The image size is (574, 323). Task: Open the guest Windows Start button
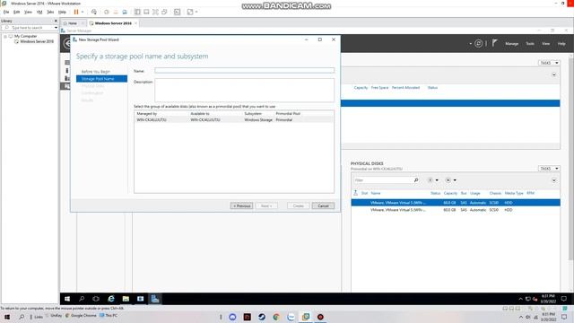coord(67,299)
